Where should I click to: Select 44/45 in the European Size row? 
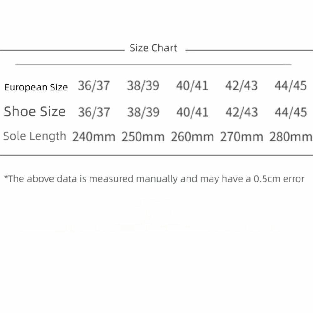(x=290, y=86)
